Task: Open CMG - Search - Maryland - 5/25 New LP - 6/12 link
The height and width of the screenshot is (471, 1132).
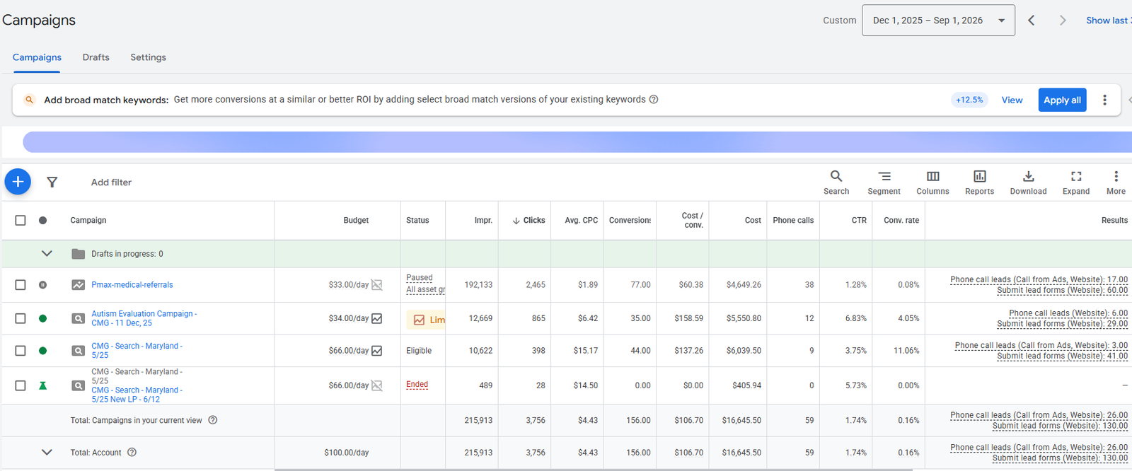Action: pos(137,395)
